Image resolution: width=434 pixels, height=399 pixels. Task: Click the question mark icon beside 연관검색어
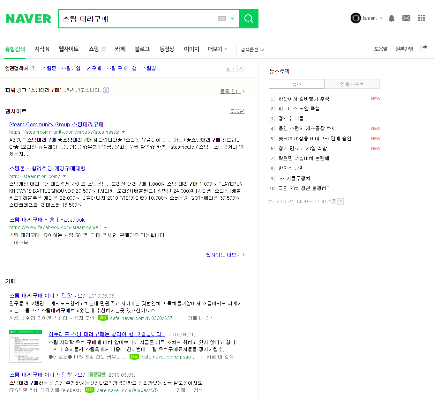[x=33, y=68]
